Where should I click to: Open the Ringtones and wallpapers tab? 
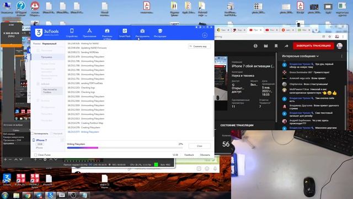107,34
